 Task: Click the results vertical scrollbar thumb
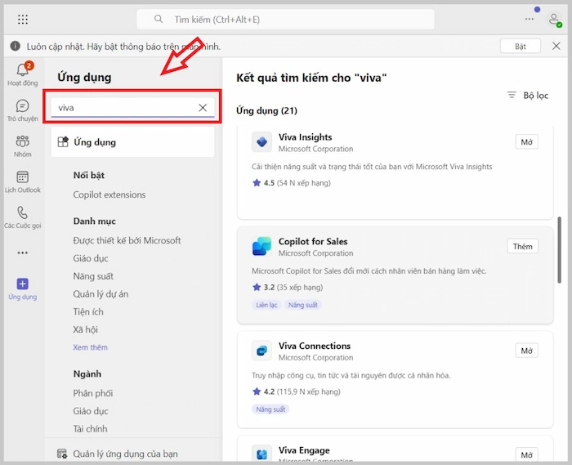click(559, 250)
